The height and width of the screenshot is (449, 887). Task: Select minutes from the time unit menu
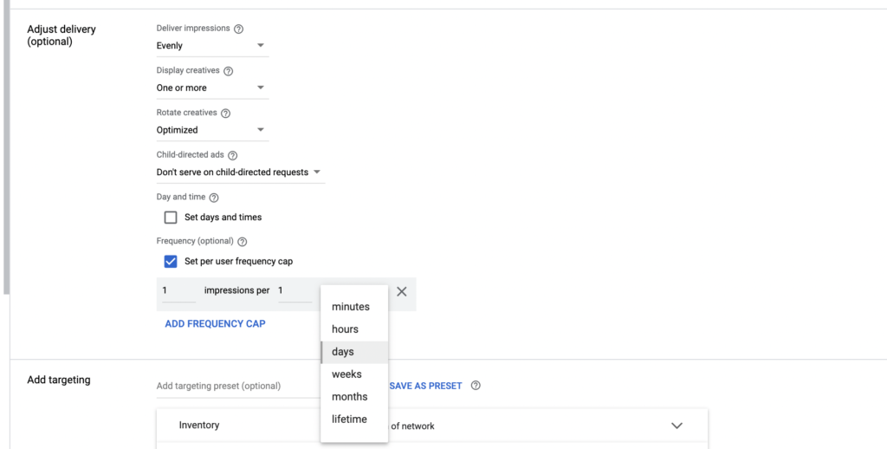pos(351,307)
